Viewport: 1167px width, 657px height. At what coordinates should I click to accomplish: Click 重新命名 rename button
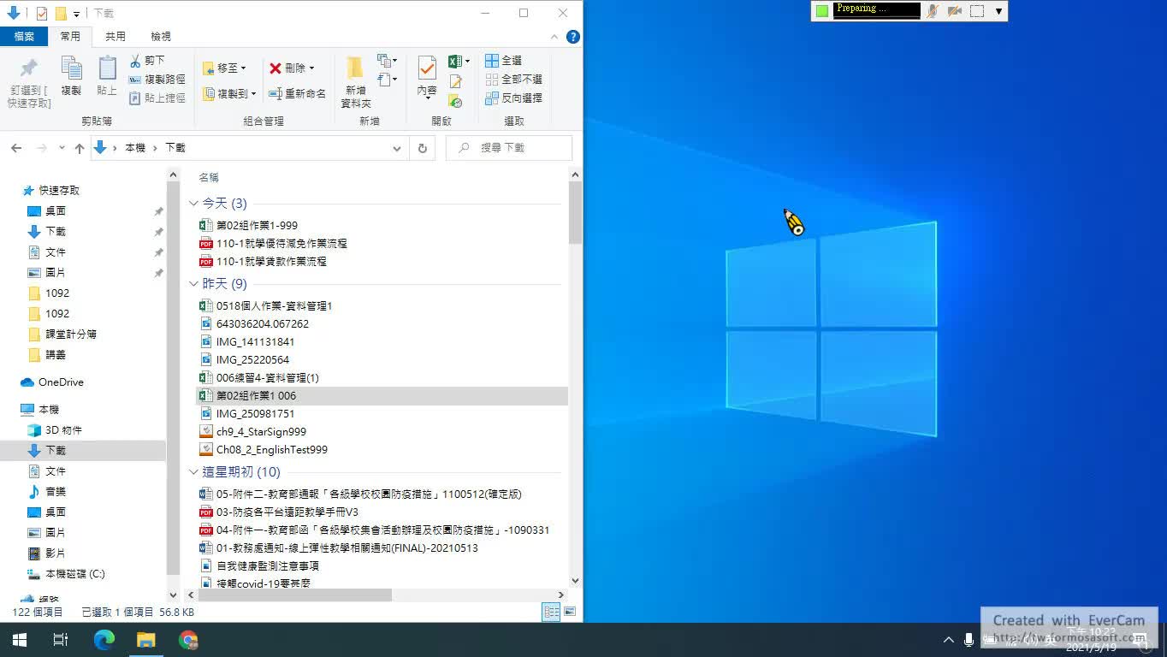point(298,94)
